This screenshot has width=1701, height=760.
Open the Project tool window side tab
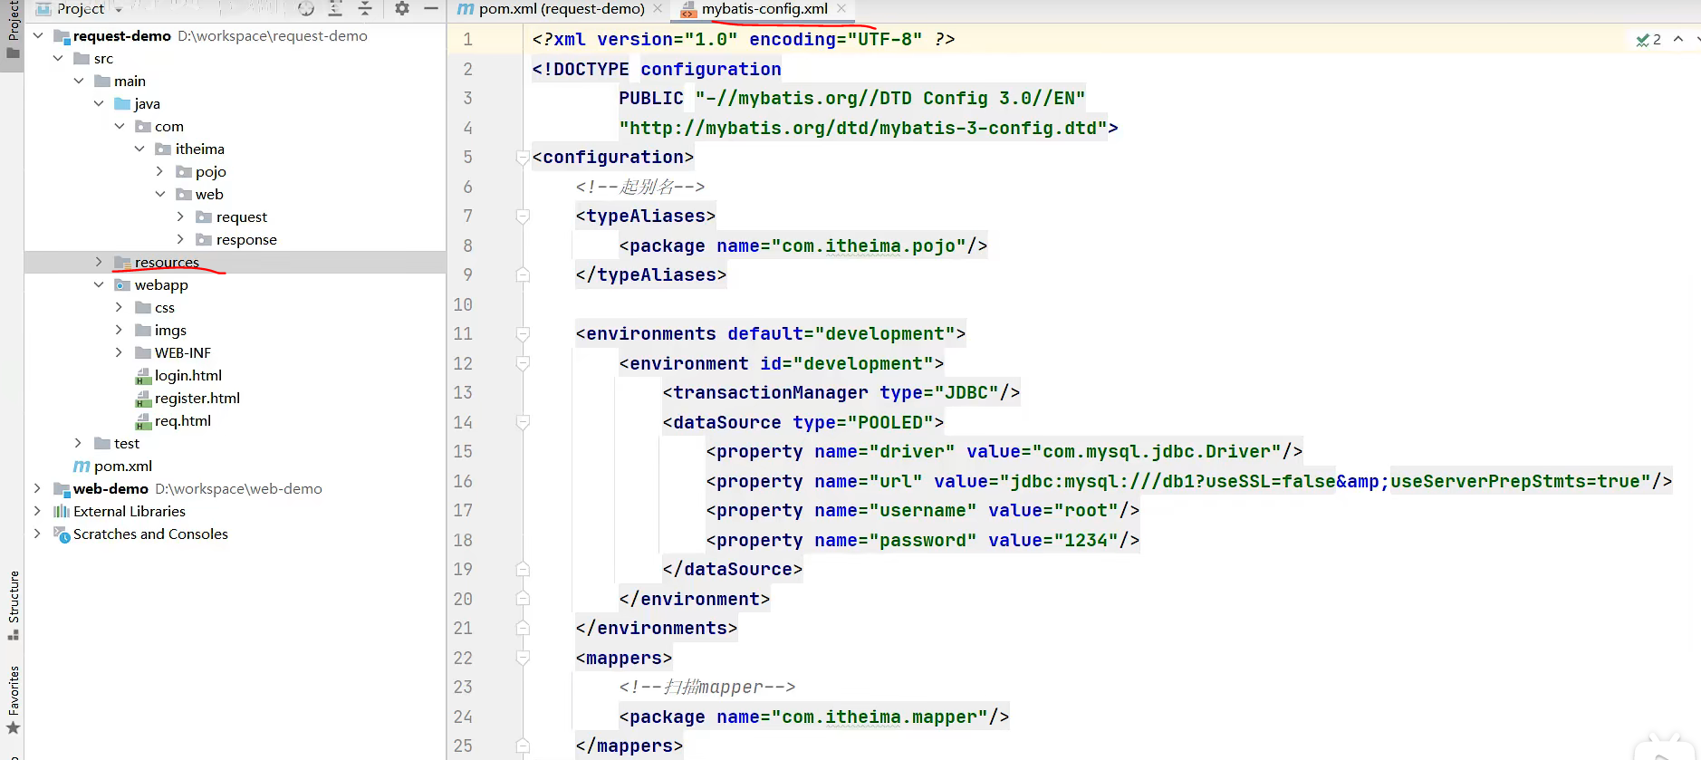13,29
